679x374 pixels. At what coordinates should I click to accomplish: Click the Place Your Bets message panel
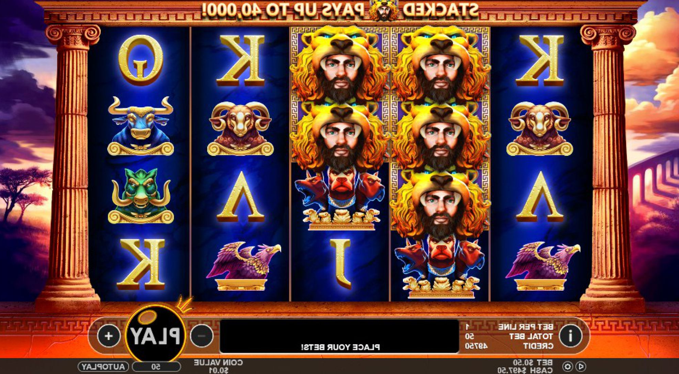coord(339,336)
